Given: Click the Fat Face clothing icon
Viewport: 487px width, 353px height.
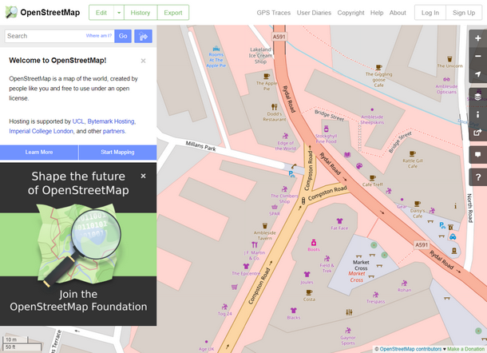Looking at the screenshot, I should (339, 221).
